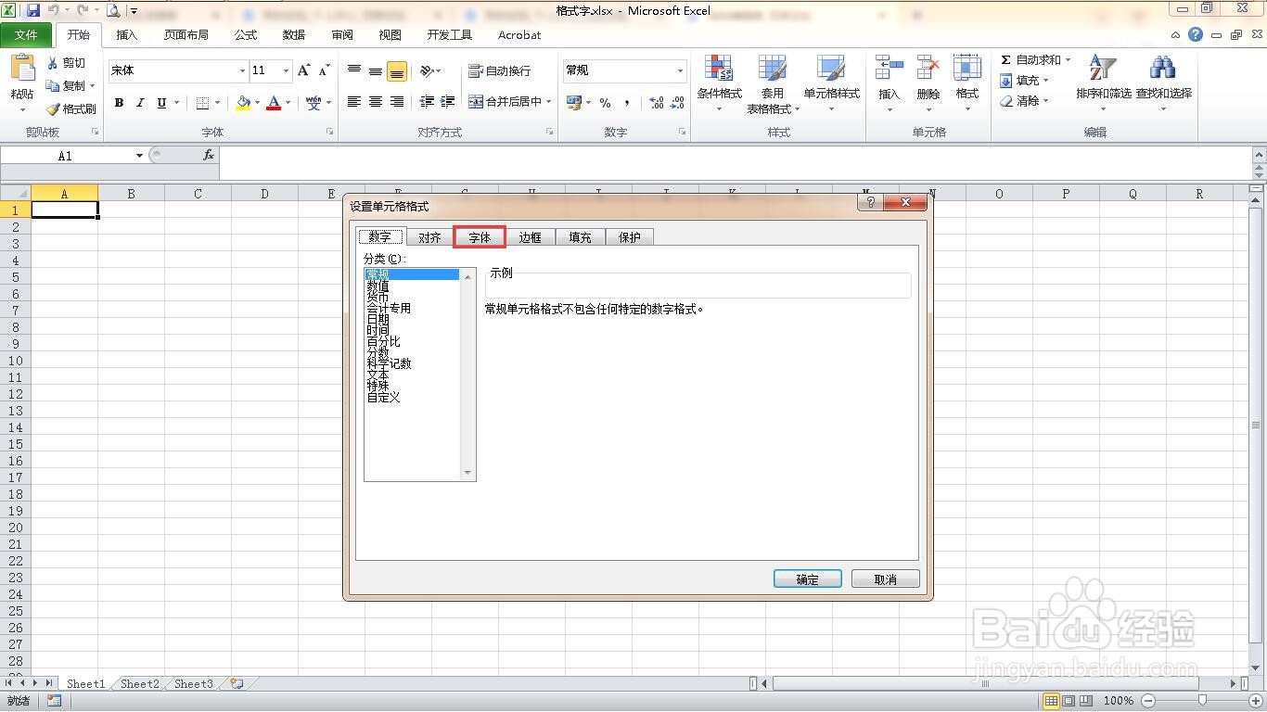
Task: Open Conditional Formatting (条件格式)
Action: (x=719, y=83)
